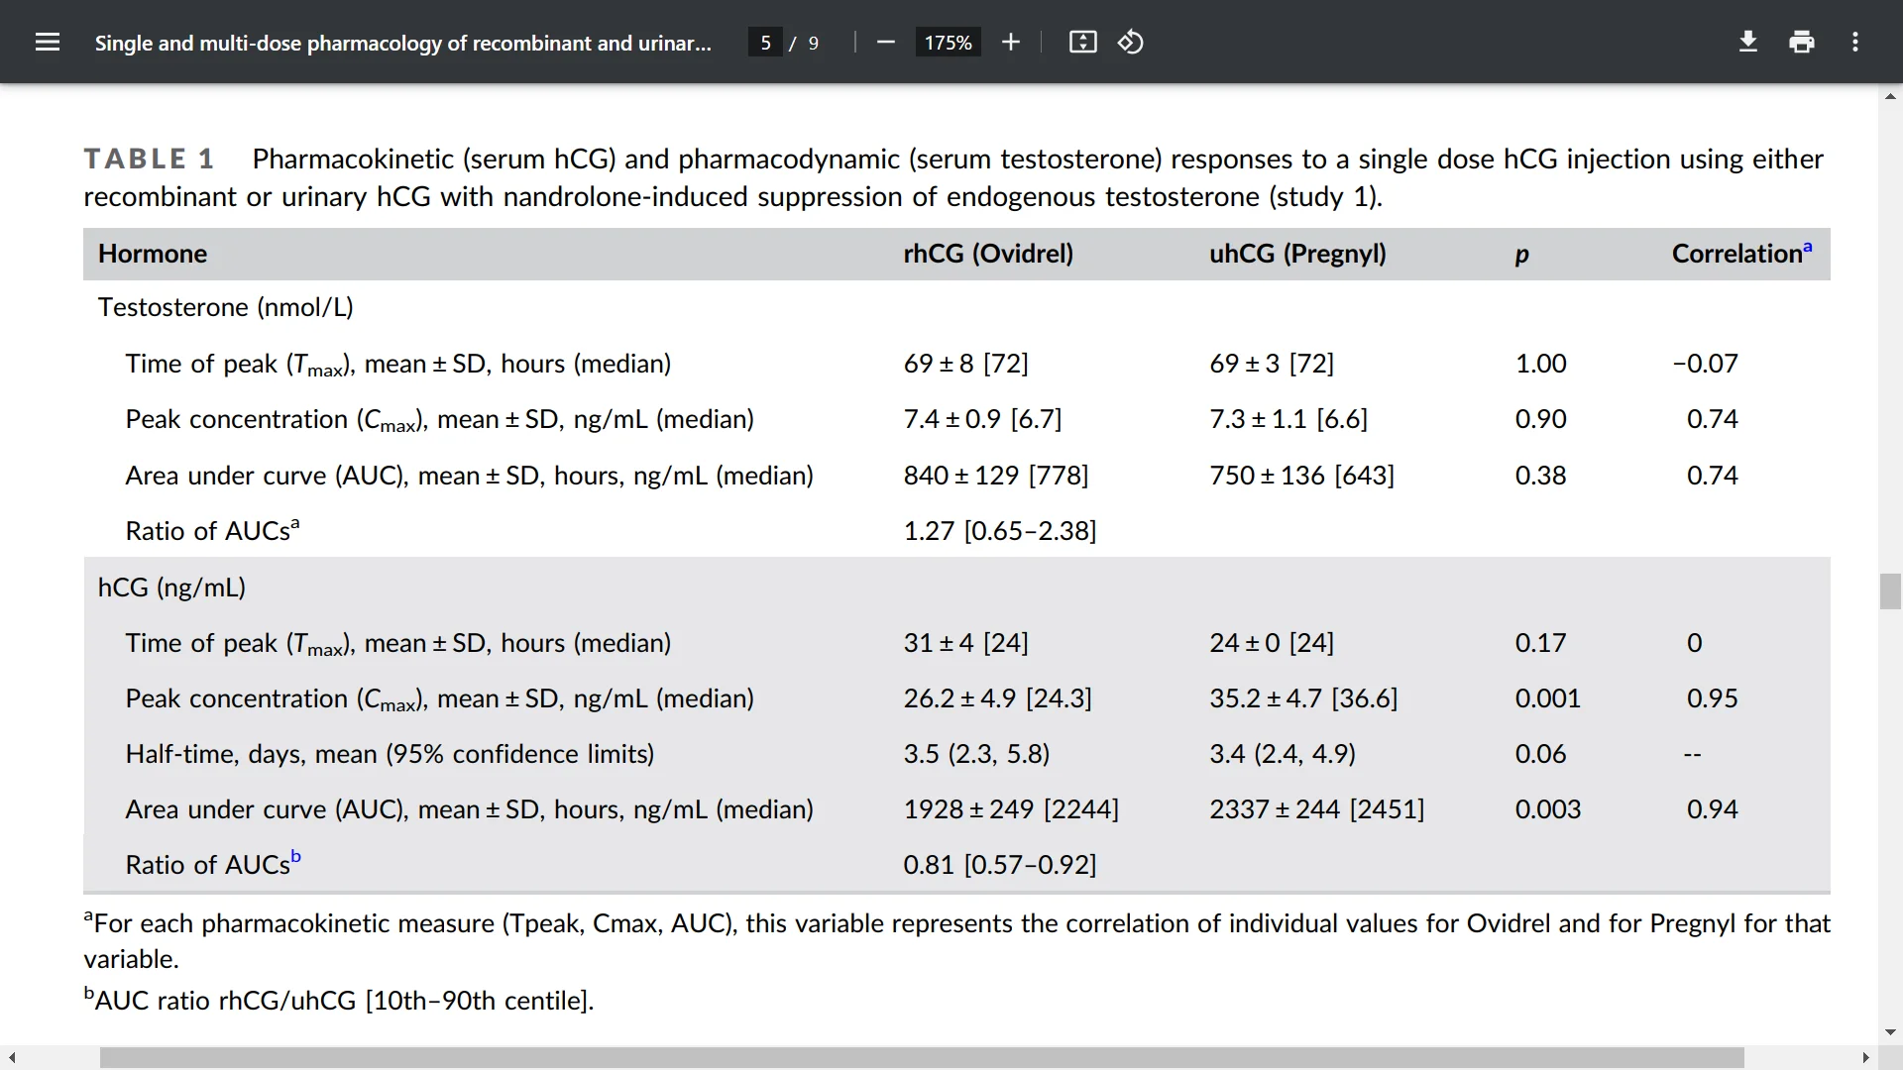The height and width of the screenshot is (1070, 1903).
Task: Download the PDF document
Action: (x=1747, y=42)
